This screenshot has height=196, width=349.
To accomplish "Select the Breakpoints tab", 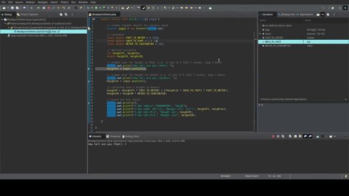I will click(286, 15).
